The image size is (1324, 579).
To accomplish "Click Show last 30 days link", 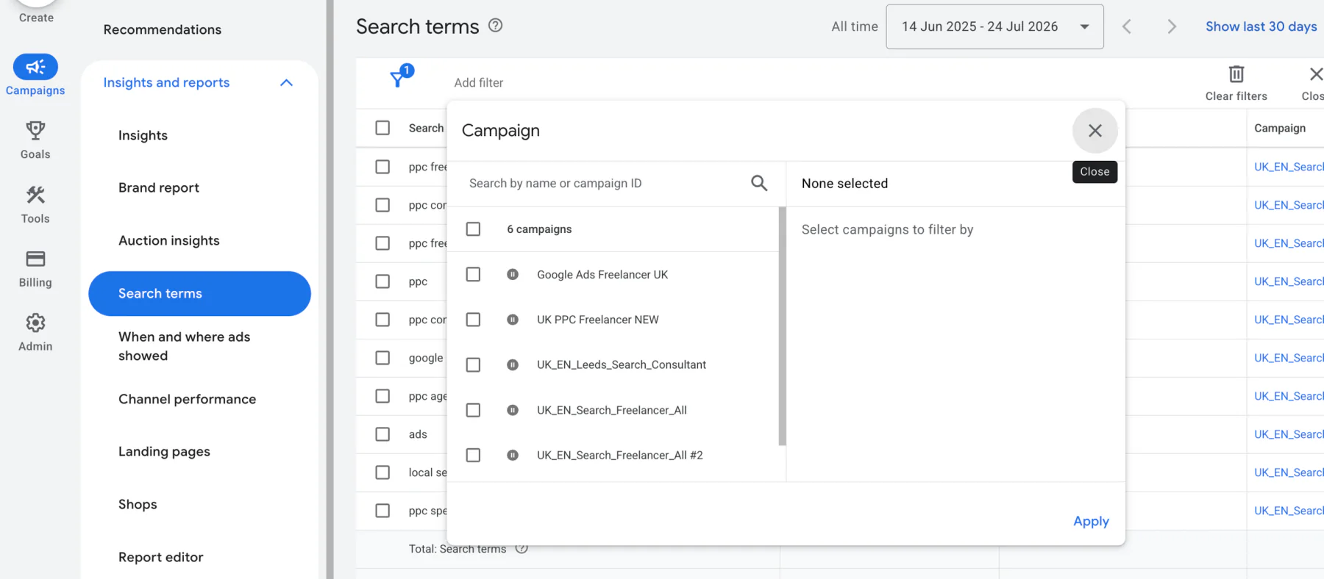I will pyautogui.click(x=1261, y=26).
